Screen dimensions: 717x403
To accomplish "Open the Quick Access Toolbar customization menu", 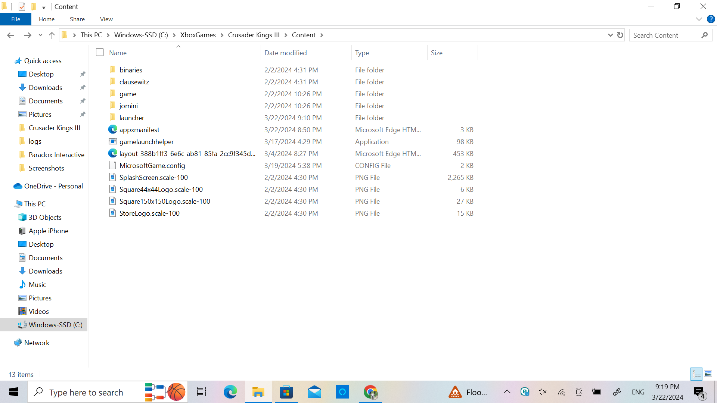I will 44,7.
